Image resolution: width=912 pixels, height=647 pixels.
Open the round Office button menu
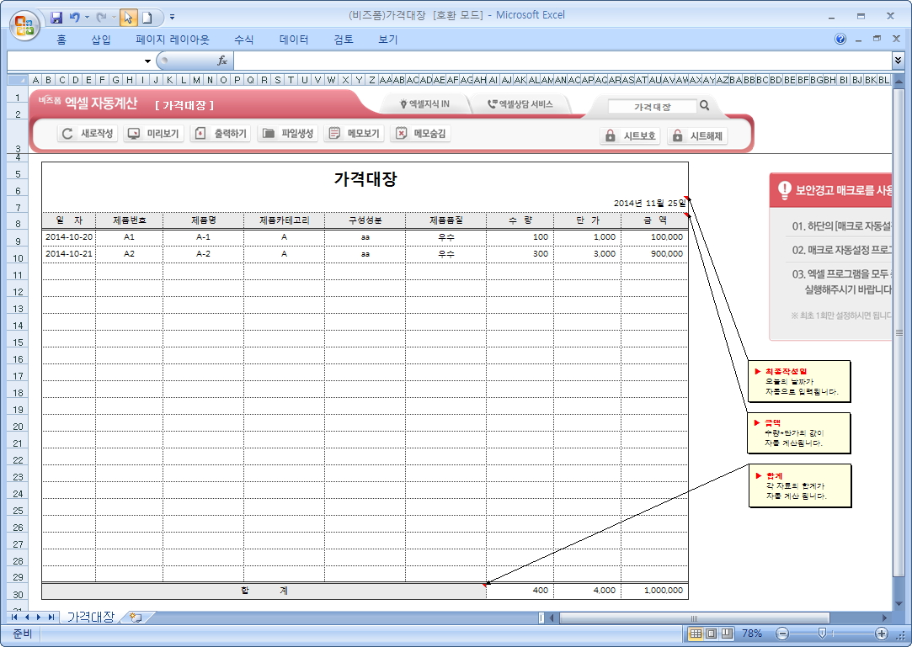(23, 23)
